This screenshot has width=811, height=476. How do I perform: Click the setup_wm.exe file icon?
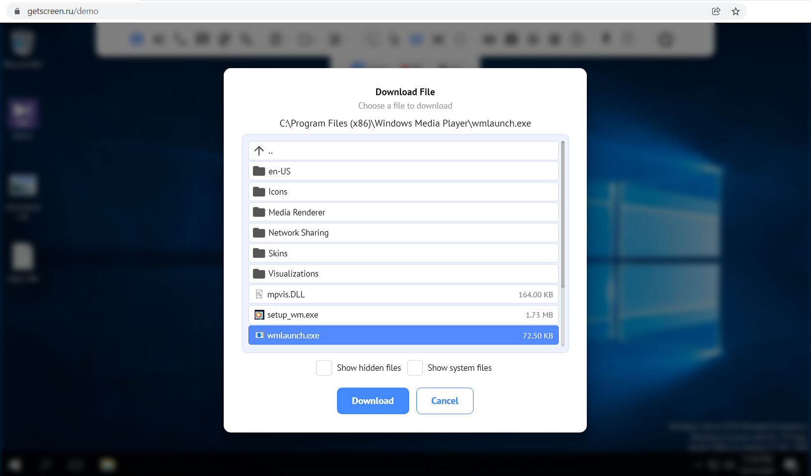[259, 315]
